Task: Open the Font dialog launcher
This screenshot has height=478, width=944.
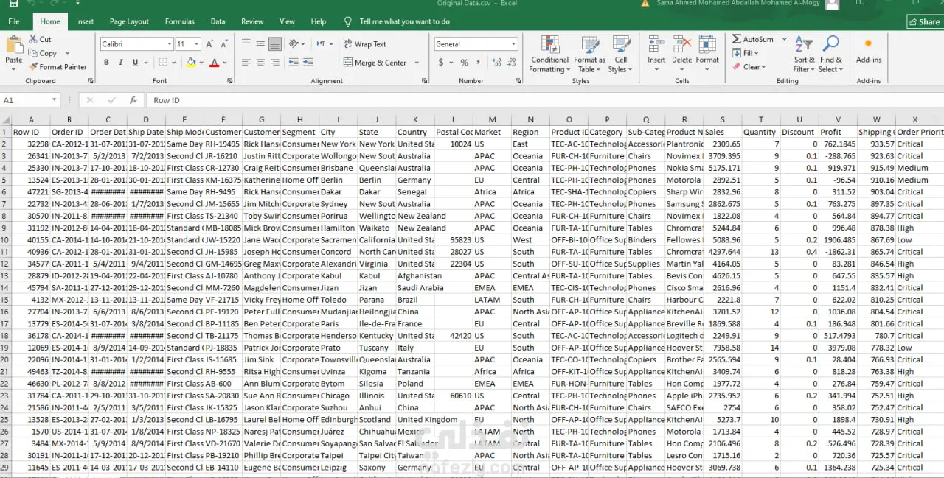Action: point(229,81)
